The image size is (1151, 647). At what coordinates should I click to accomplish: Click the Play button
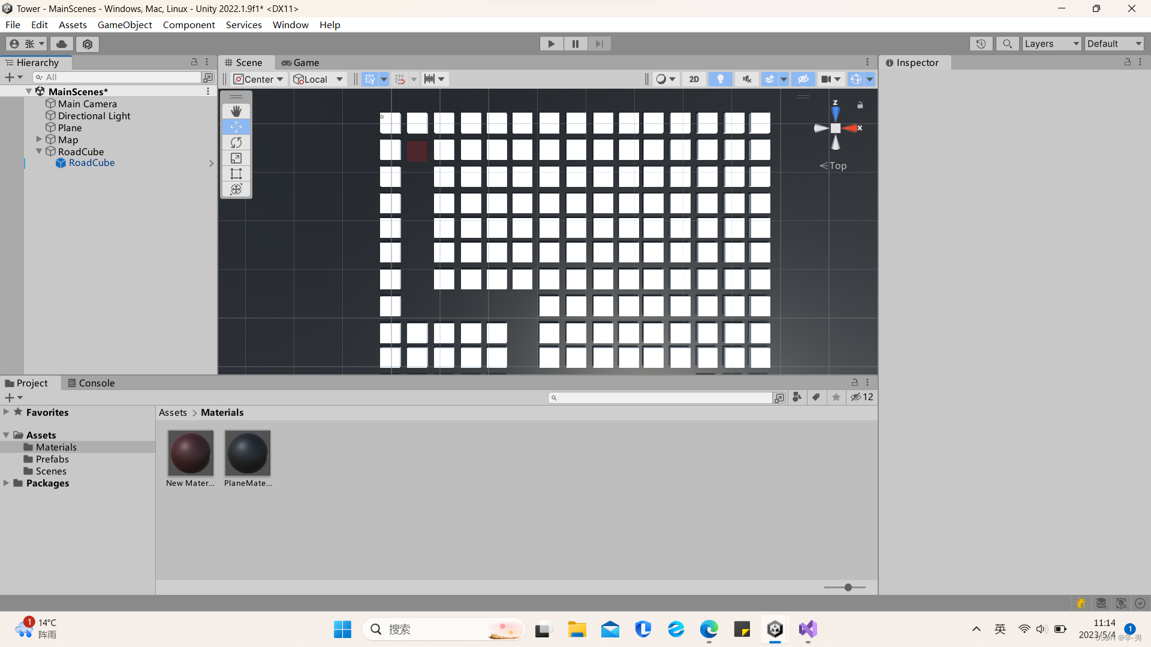tap(551, 44)
